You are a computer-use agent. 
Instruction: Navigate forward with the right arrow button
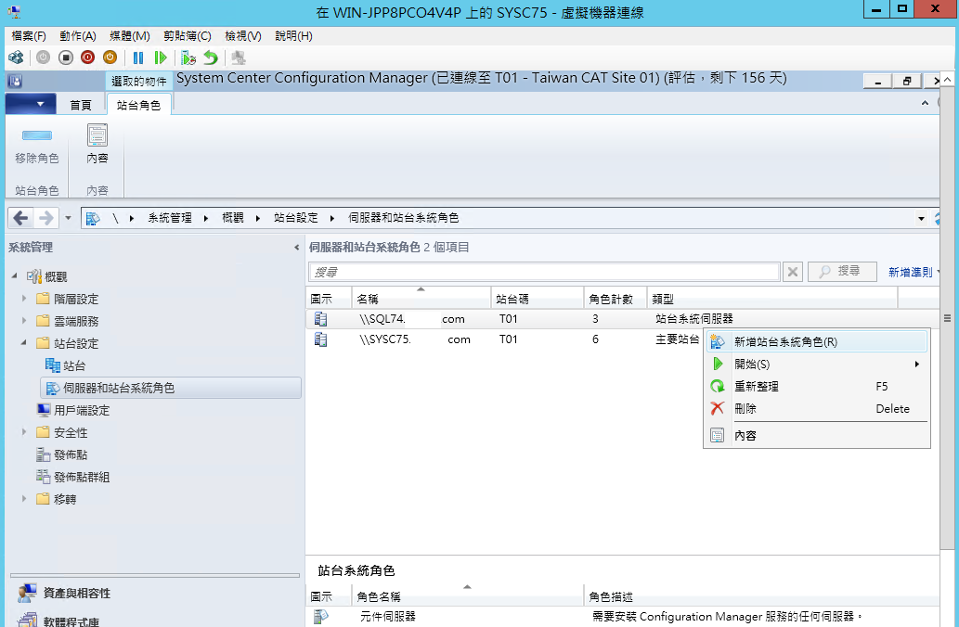click(x=45, y=218)
